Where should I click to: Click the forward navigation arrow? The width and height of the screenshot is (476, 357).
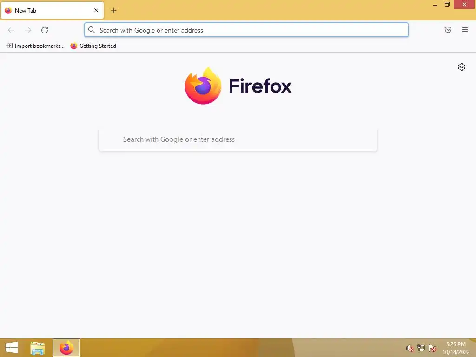pos(28,30)
